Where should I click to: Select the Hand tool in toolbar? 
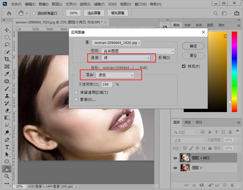(x=7, y=169)
